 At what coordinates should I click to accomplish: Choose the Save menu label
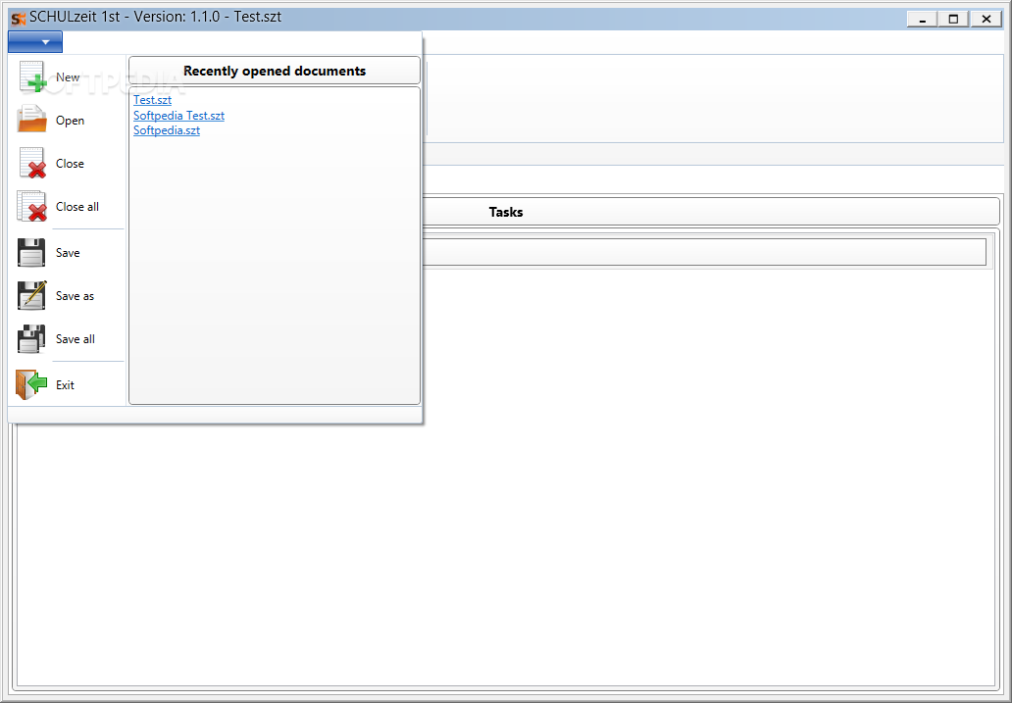68,252
